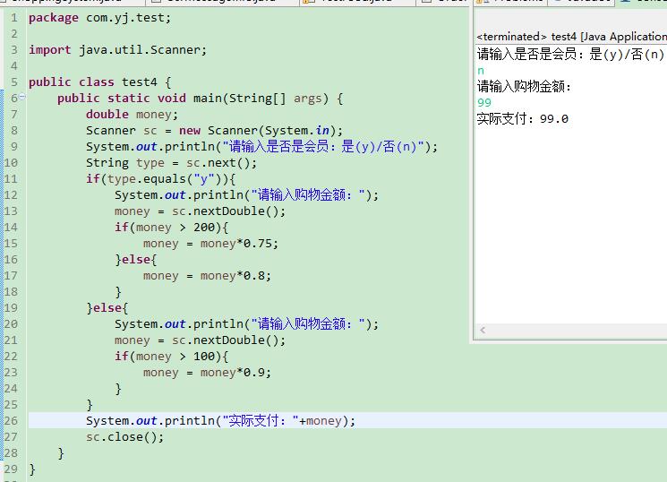Click 'money = sc.nextDouble();' on line 21
The image size is (667, 482).
(200, 340)
